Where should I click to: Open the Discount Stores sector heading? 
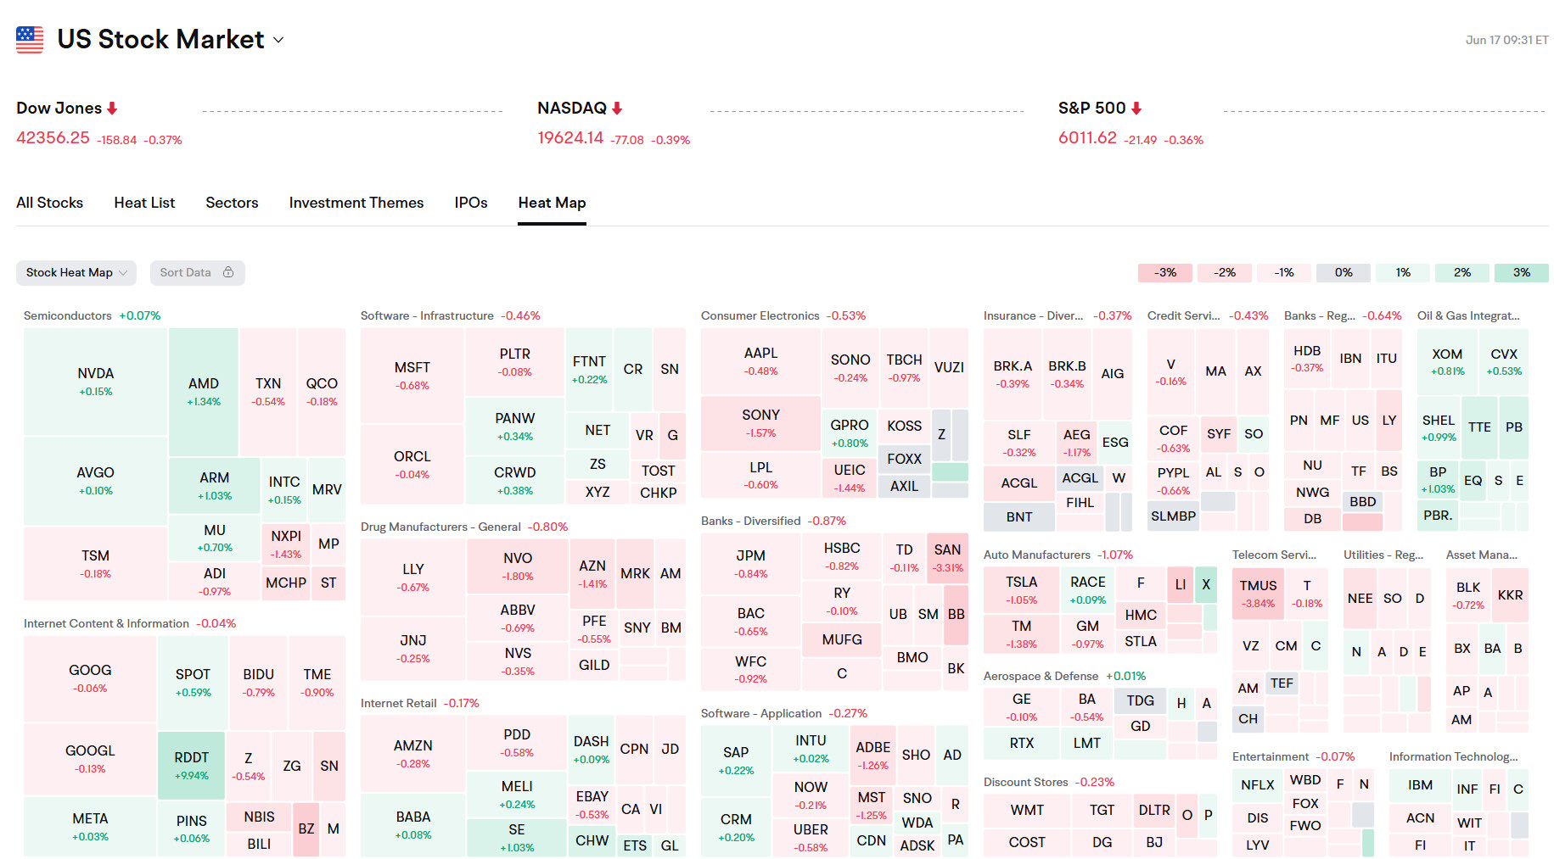1025,782
